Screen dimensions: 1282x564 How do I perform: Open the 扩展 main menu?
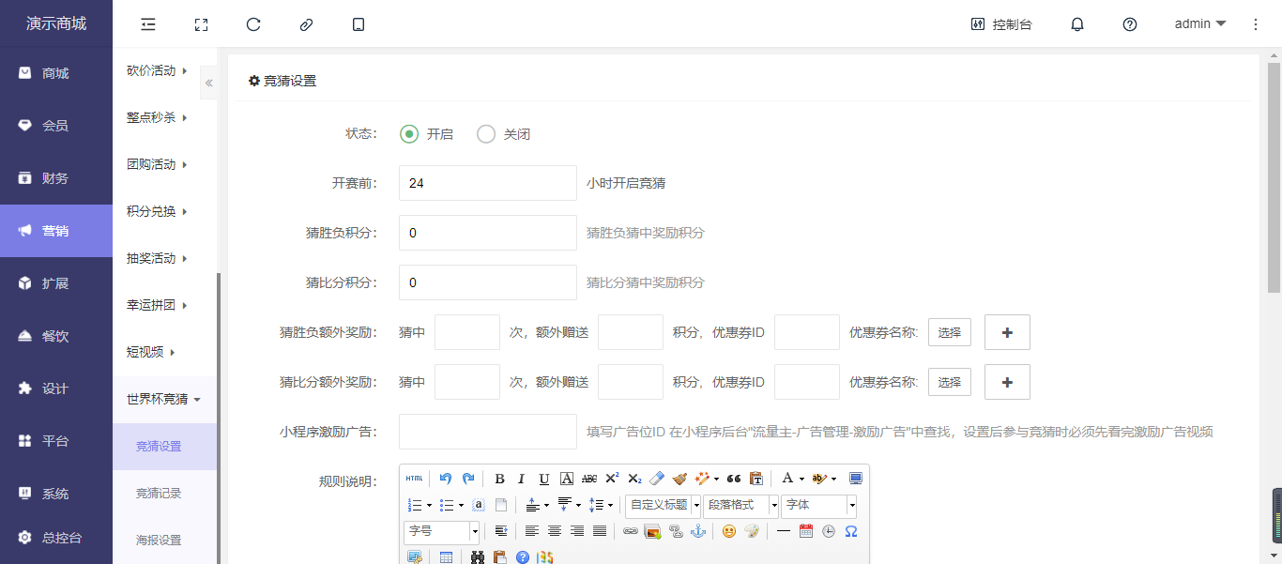56,283
